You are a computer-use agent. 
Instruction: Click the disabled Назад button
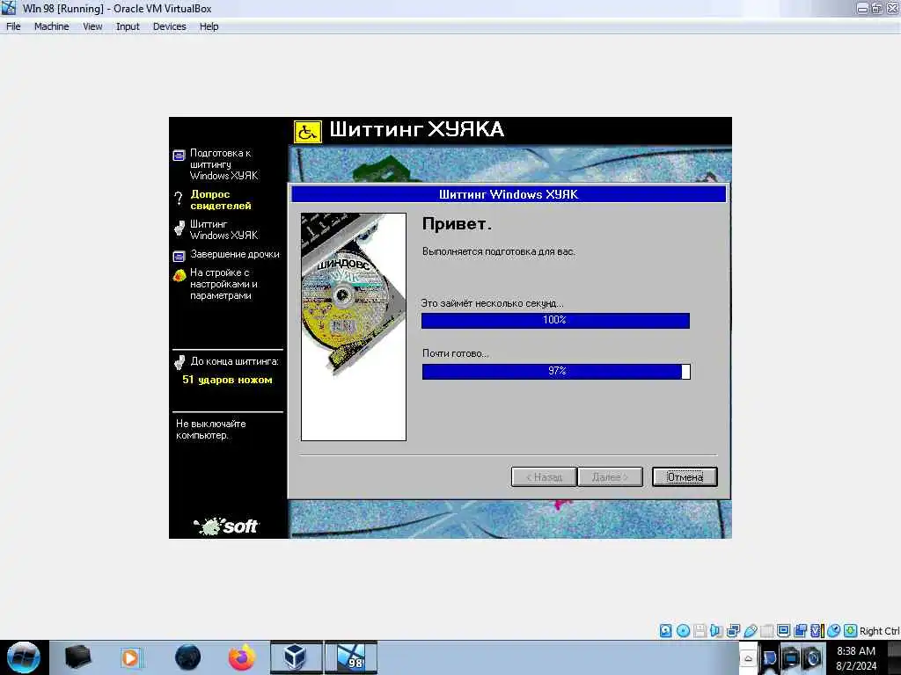click(544, 477)
